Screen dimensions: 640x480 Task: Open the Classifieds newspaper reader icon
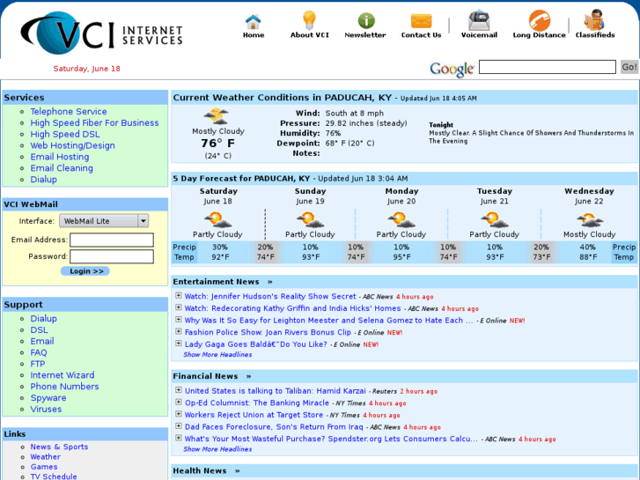pos(595,19)
